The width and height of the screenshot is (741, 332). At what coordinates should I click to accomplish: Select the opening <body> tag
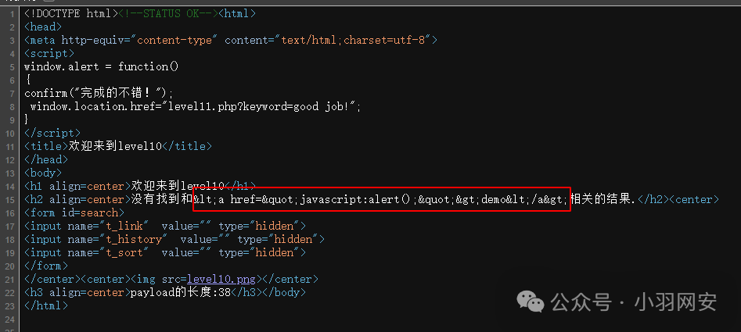(x=43, y=173)
